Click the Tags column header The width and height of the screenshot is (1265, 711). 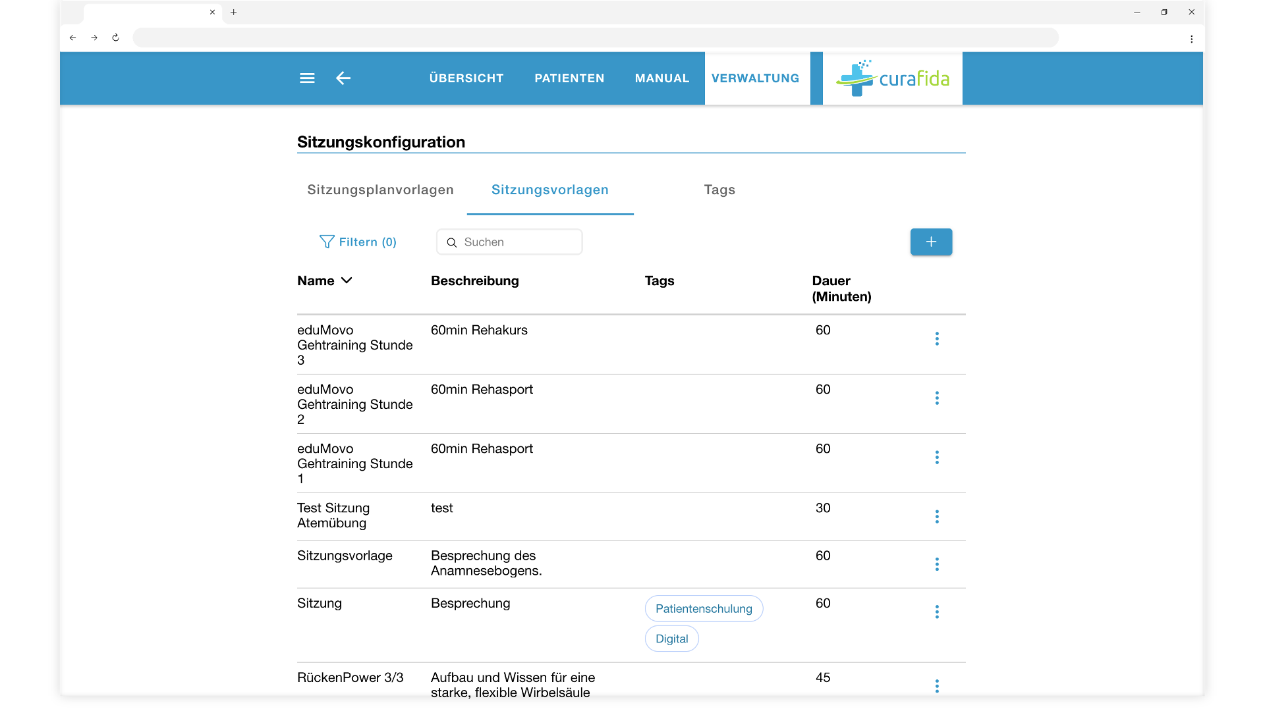click(x=659, y=280)
